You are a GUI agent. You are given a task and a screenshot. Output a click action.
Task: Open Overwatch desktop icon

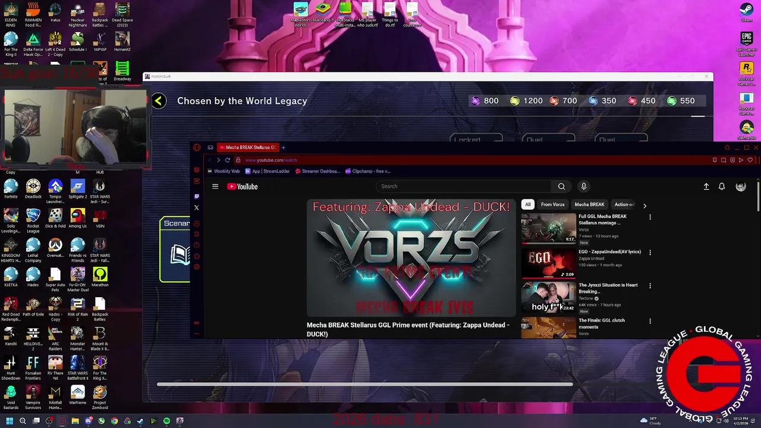pyautogui.click(x=55, y=248)
